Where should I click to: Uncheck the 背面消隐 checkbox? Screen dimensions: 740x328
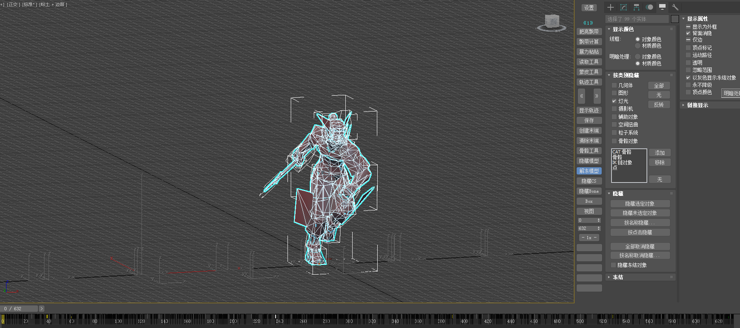688,33
